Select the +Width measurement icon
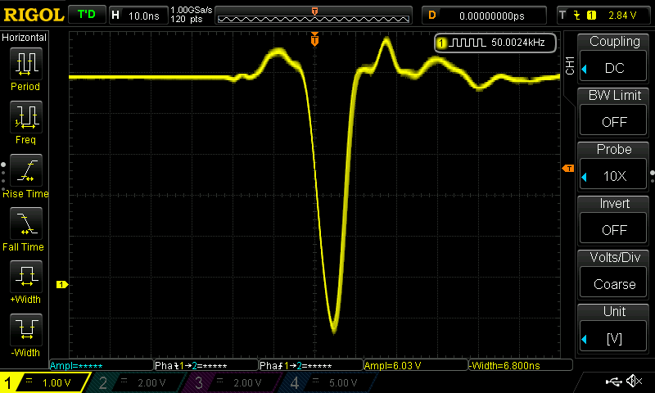The width and height of the screenshot is (655, 393). (x=25, y=278)
